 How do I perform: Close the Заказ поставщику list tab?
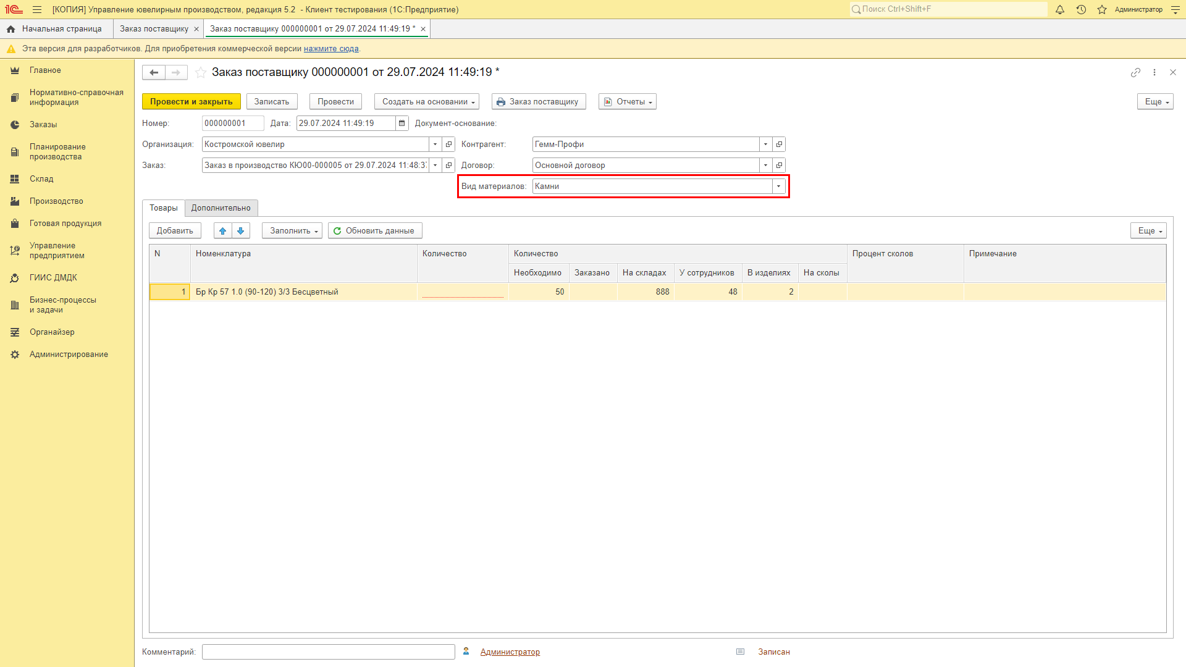click(196, 29)
